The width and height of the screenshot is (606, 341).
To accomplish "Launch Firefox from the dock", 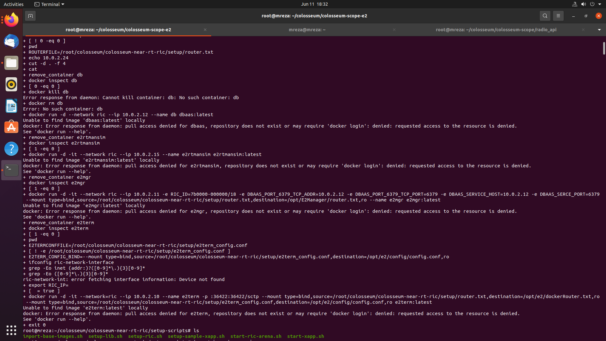I will pyautogui.click(x=11, y=19).
